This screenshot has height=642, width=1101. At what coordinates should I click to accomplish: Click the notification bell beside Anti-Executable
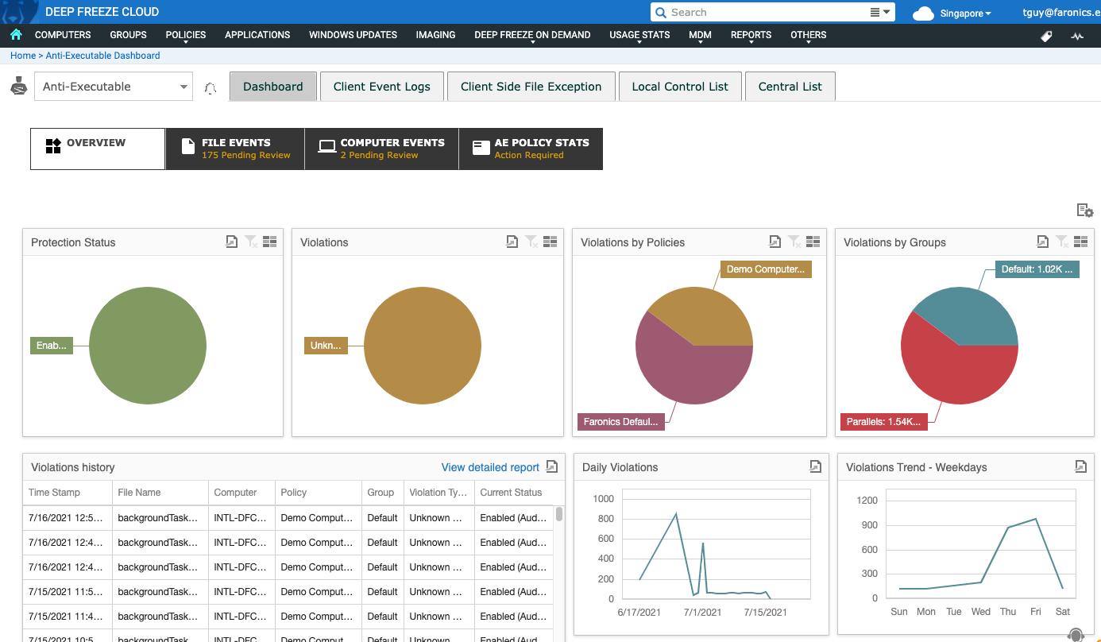click(x=211, y=87)
